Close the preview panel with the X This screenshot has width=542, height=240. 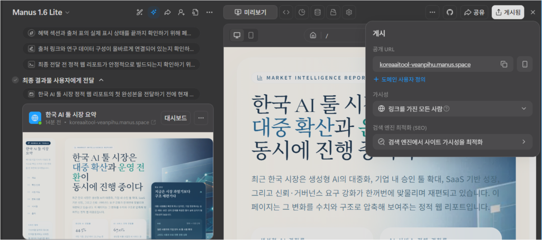(x=532, y=13)
